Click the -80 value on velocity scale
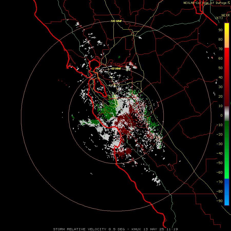231x231 pixels. pyautogui.click(x=219, y=191)
